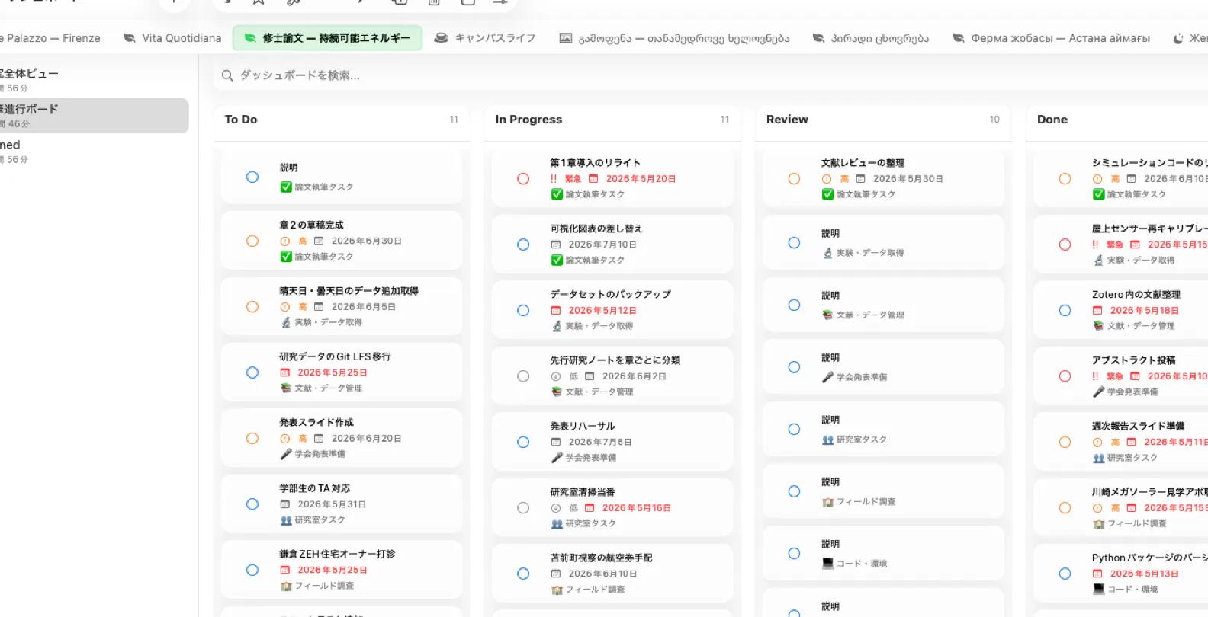Click the red calendar icon on 研究室清掃当番 card
The image size is (1208, 617).
click(590, 508)
